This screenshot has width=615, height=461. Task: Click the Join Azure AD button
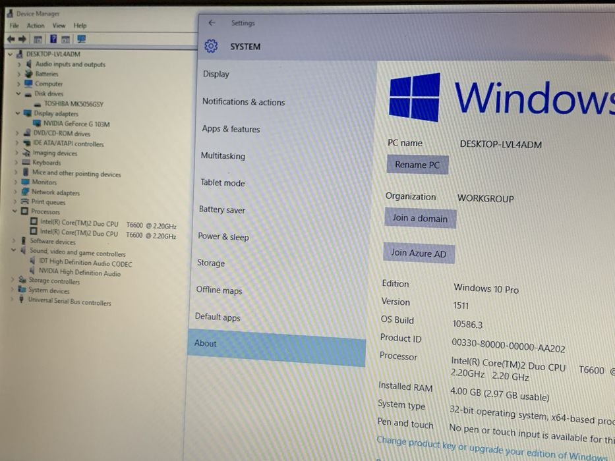419,254
